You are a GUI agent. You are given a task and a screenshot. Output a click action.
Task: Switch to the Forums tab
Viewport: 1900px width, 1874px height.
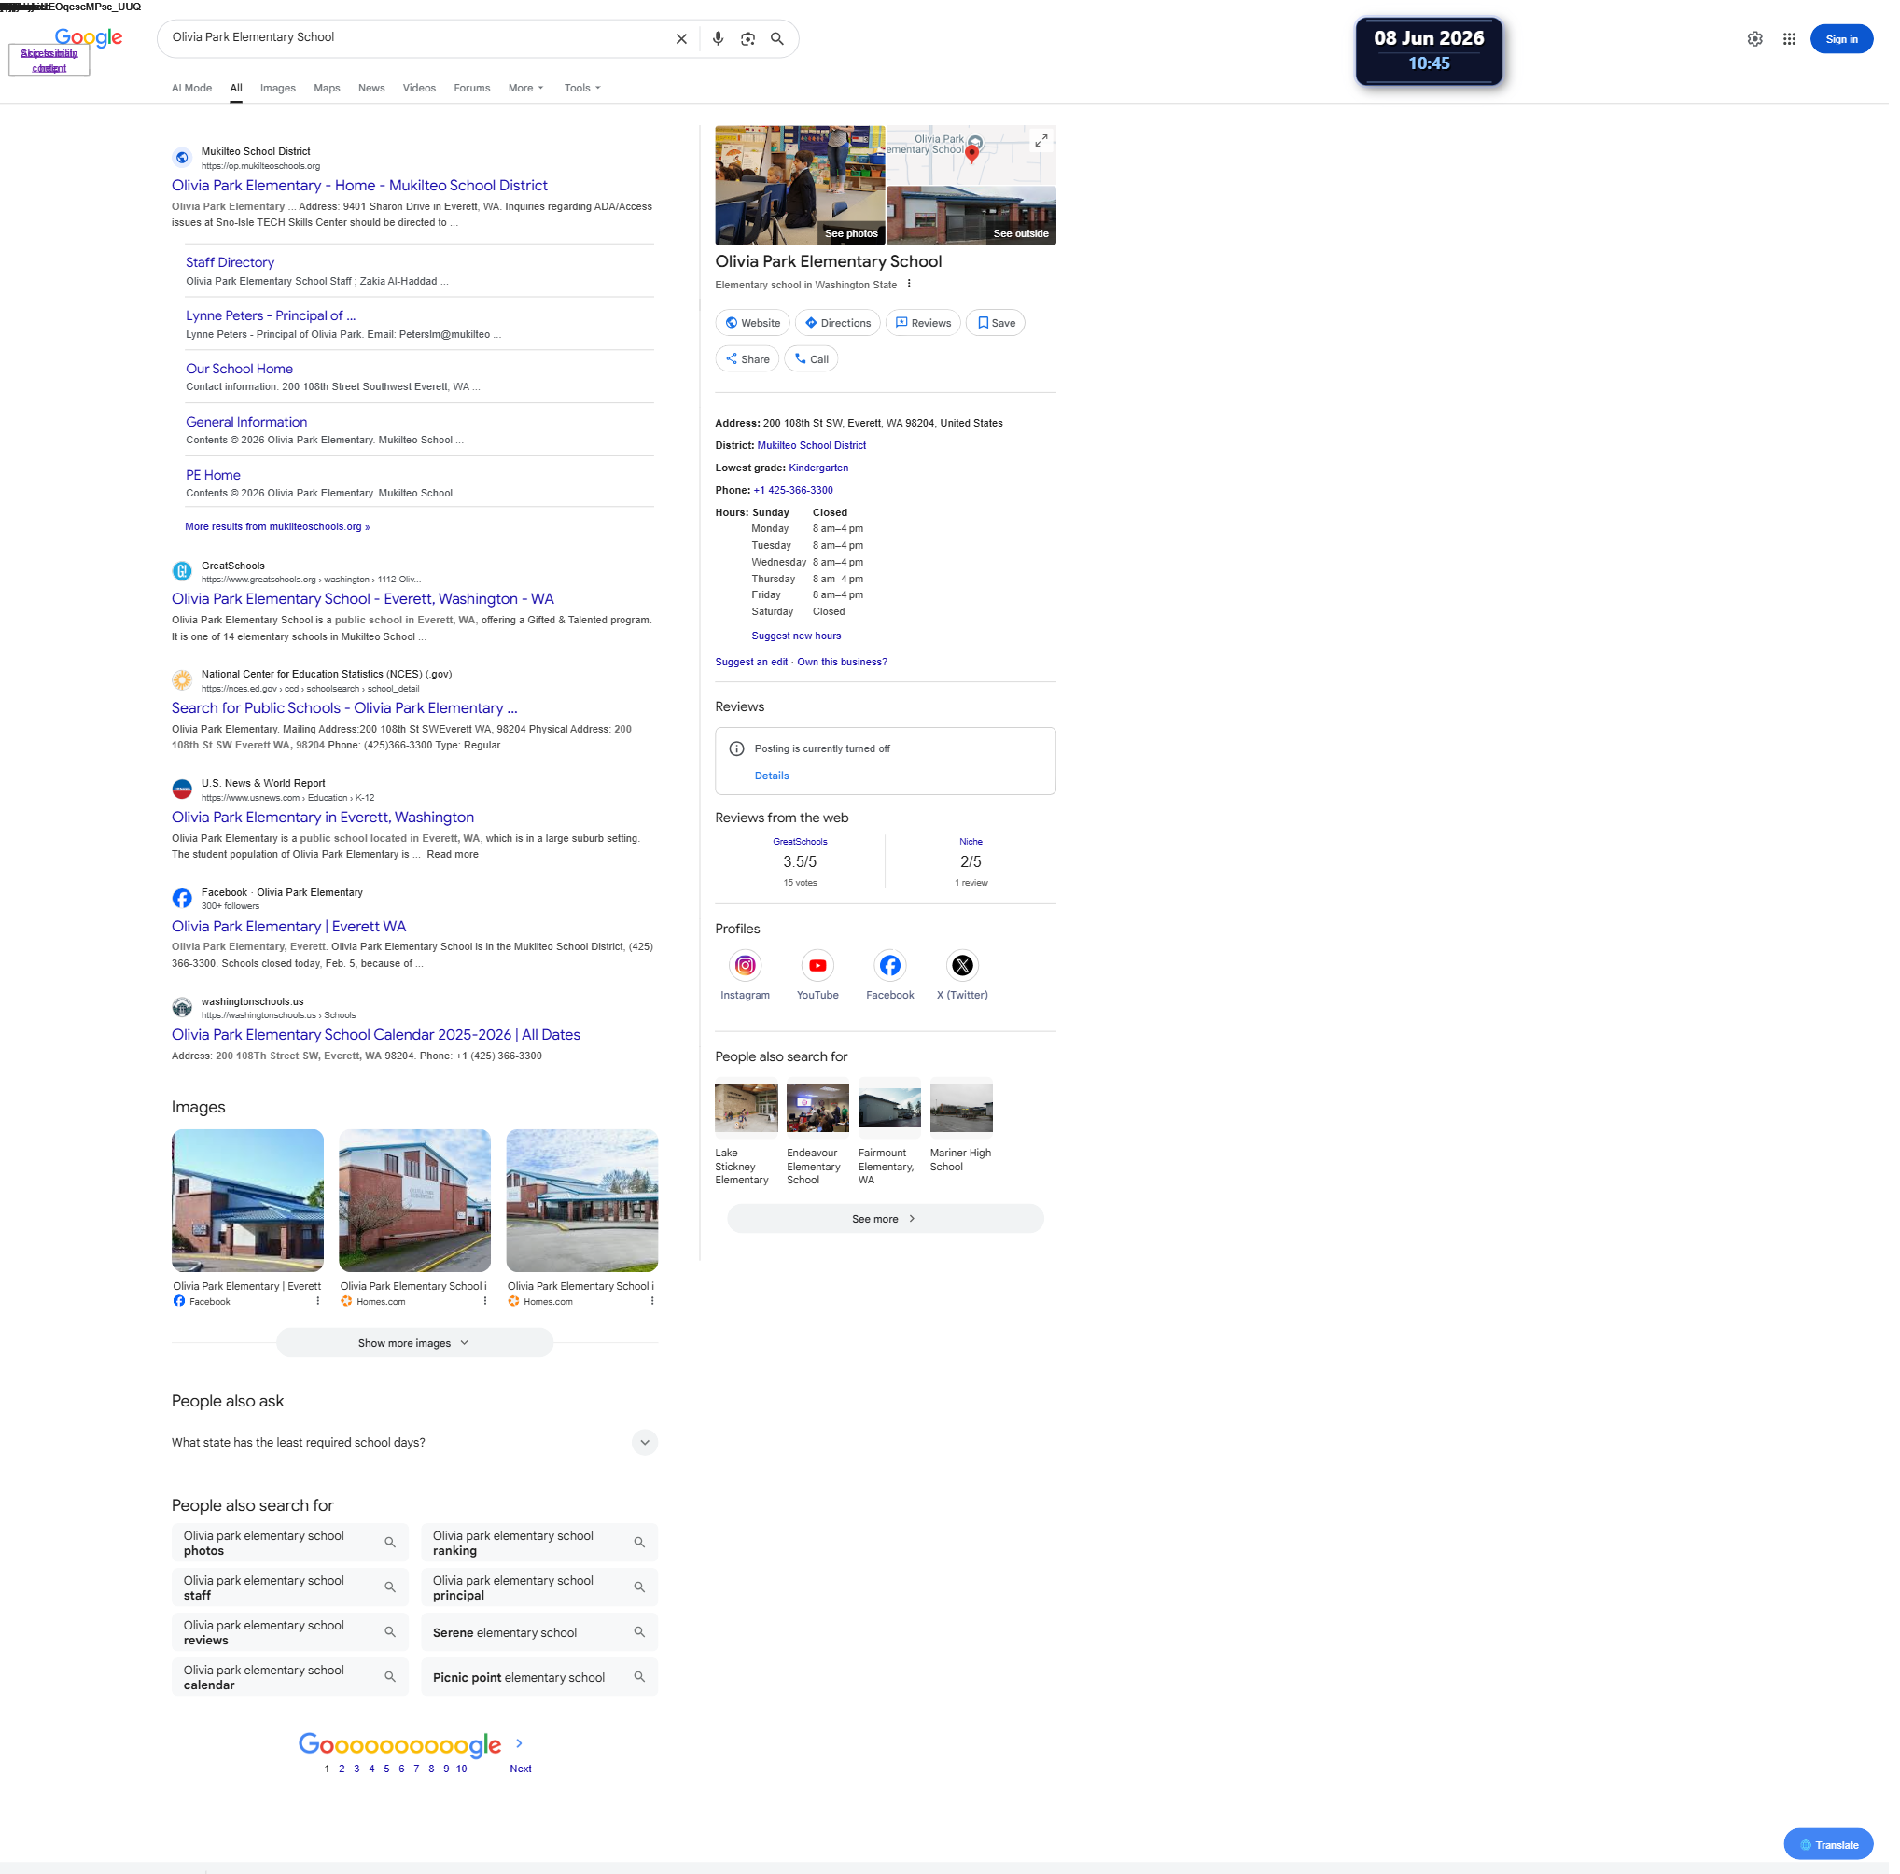coord(472,89)
